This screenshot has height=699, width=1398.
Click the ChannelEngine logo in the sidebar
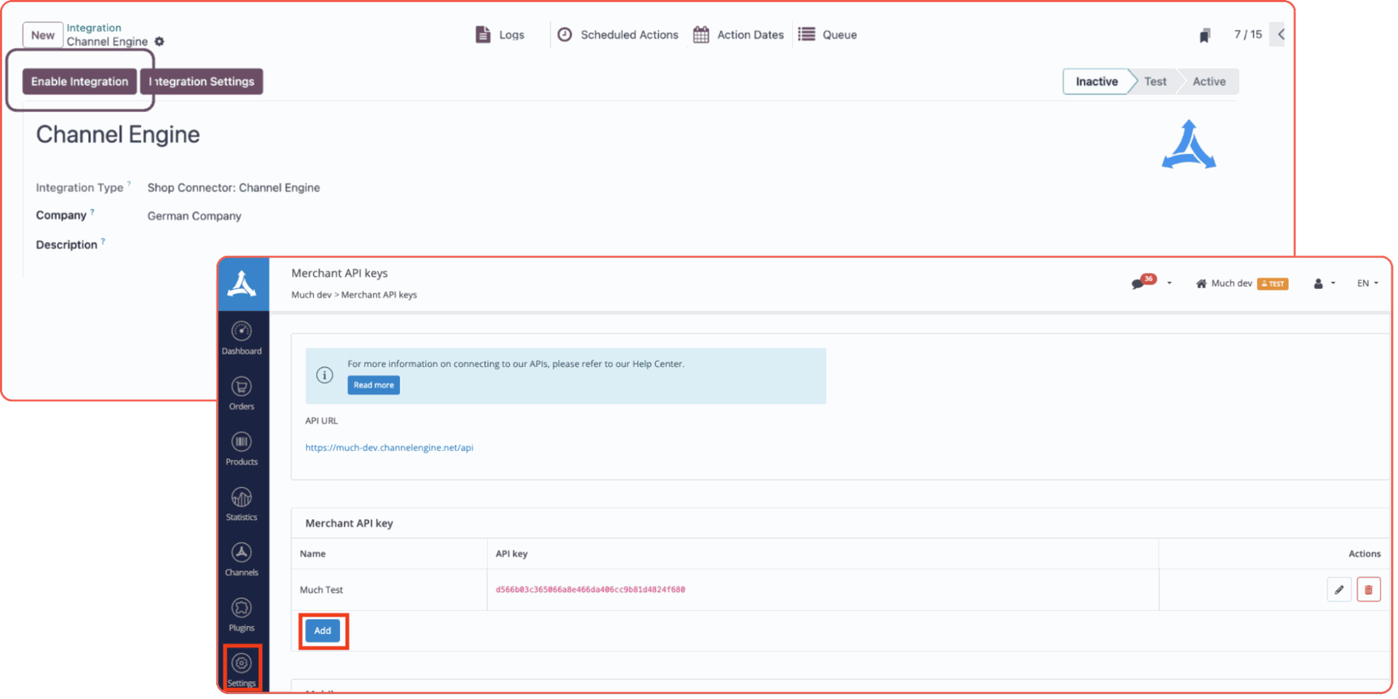242,284
